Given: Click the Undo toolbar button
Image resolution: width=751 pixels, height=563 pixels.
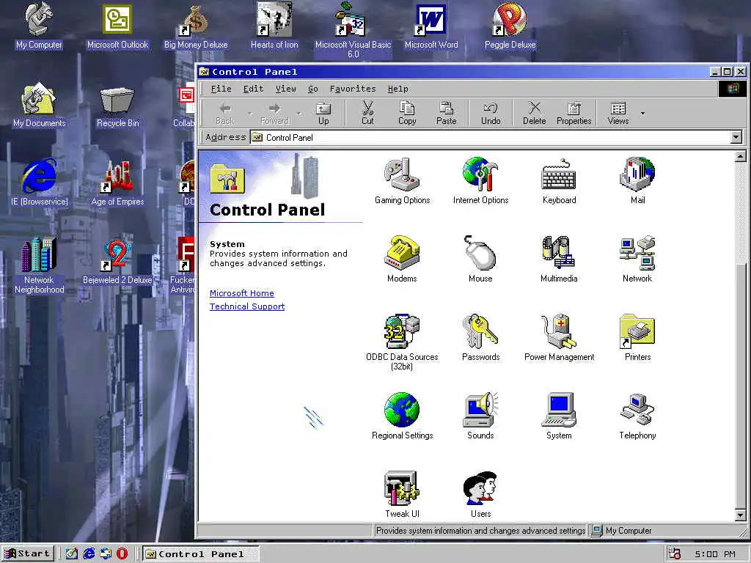Looking at the screenshot, I should pos(491,114).
